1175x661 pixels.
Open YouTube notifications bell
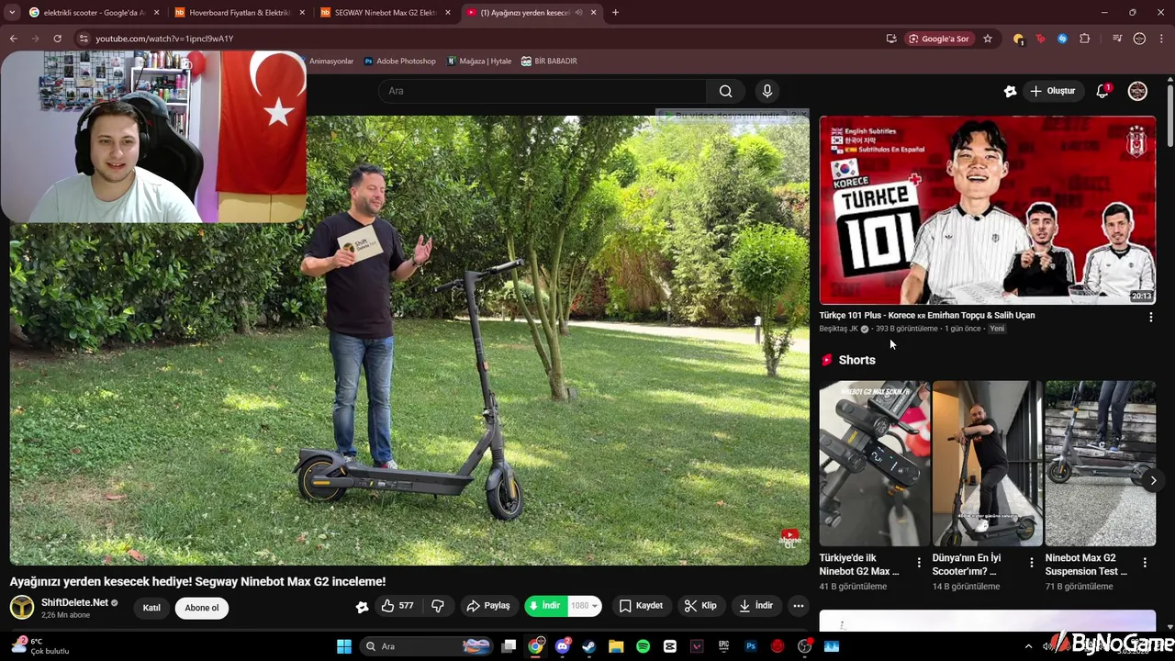[x=1102, y=91]
